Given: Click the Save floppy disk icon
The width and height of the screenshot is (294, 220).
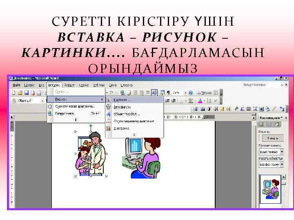Looking at the screenshot, I should click(26, 92).
